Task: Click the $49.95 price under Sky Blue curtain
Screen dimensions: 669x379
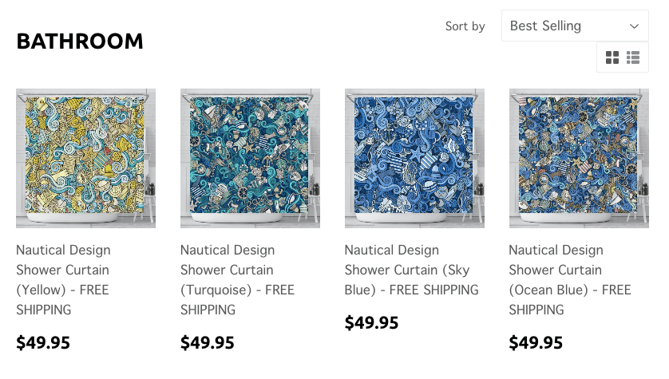Action: (x=371, y=322)
